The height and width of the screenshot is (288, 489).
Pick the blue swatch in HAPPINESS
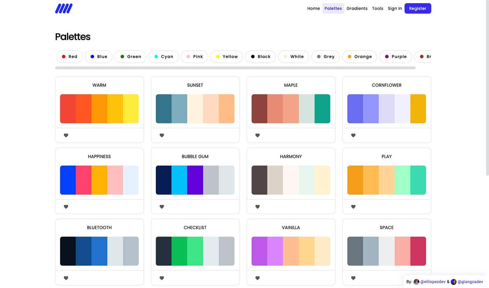click(68, 180)
